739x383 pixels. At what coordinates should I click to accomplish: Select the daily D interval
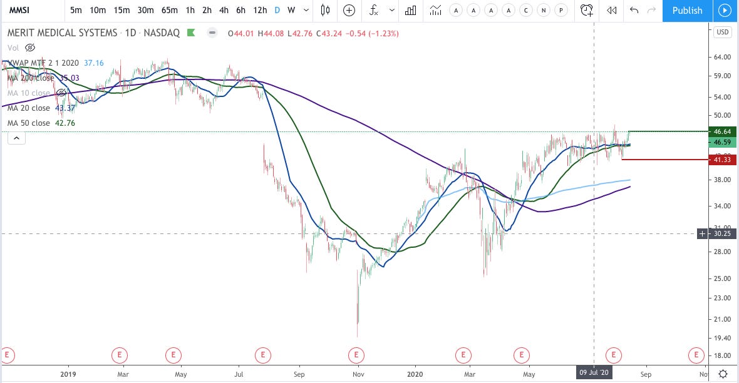277,11
